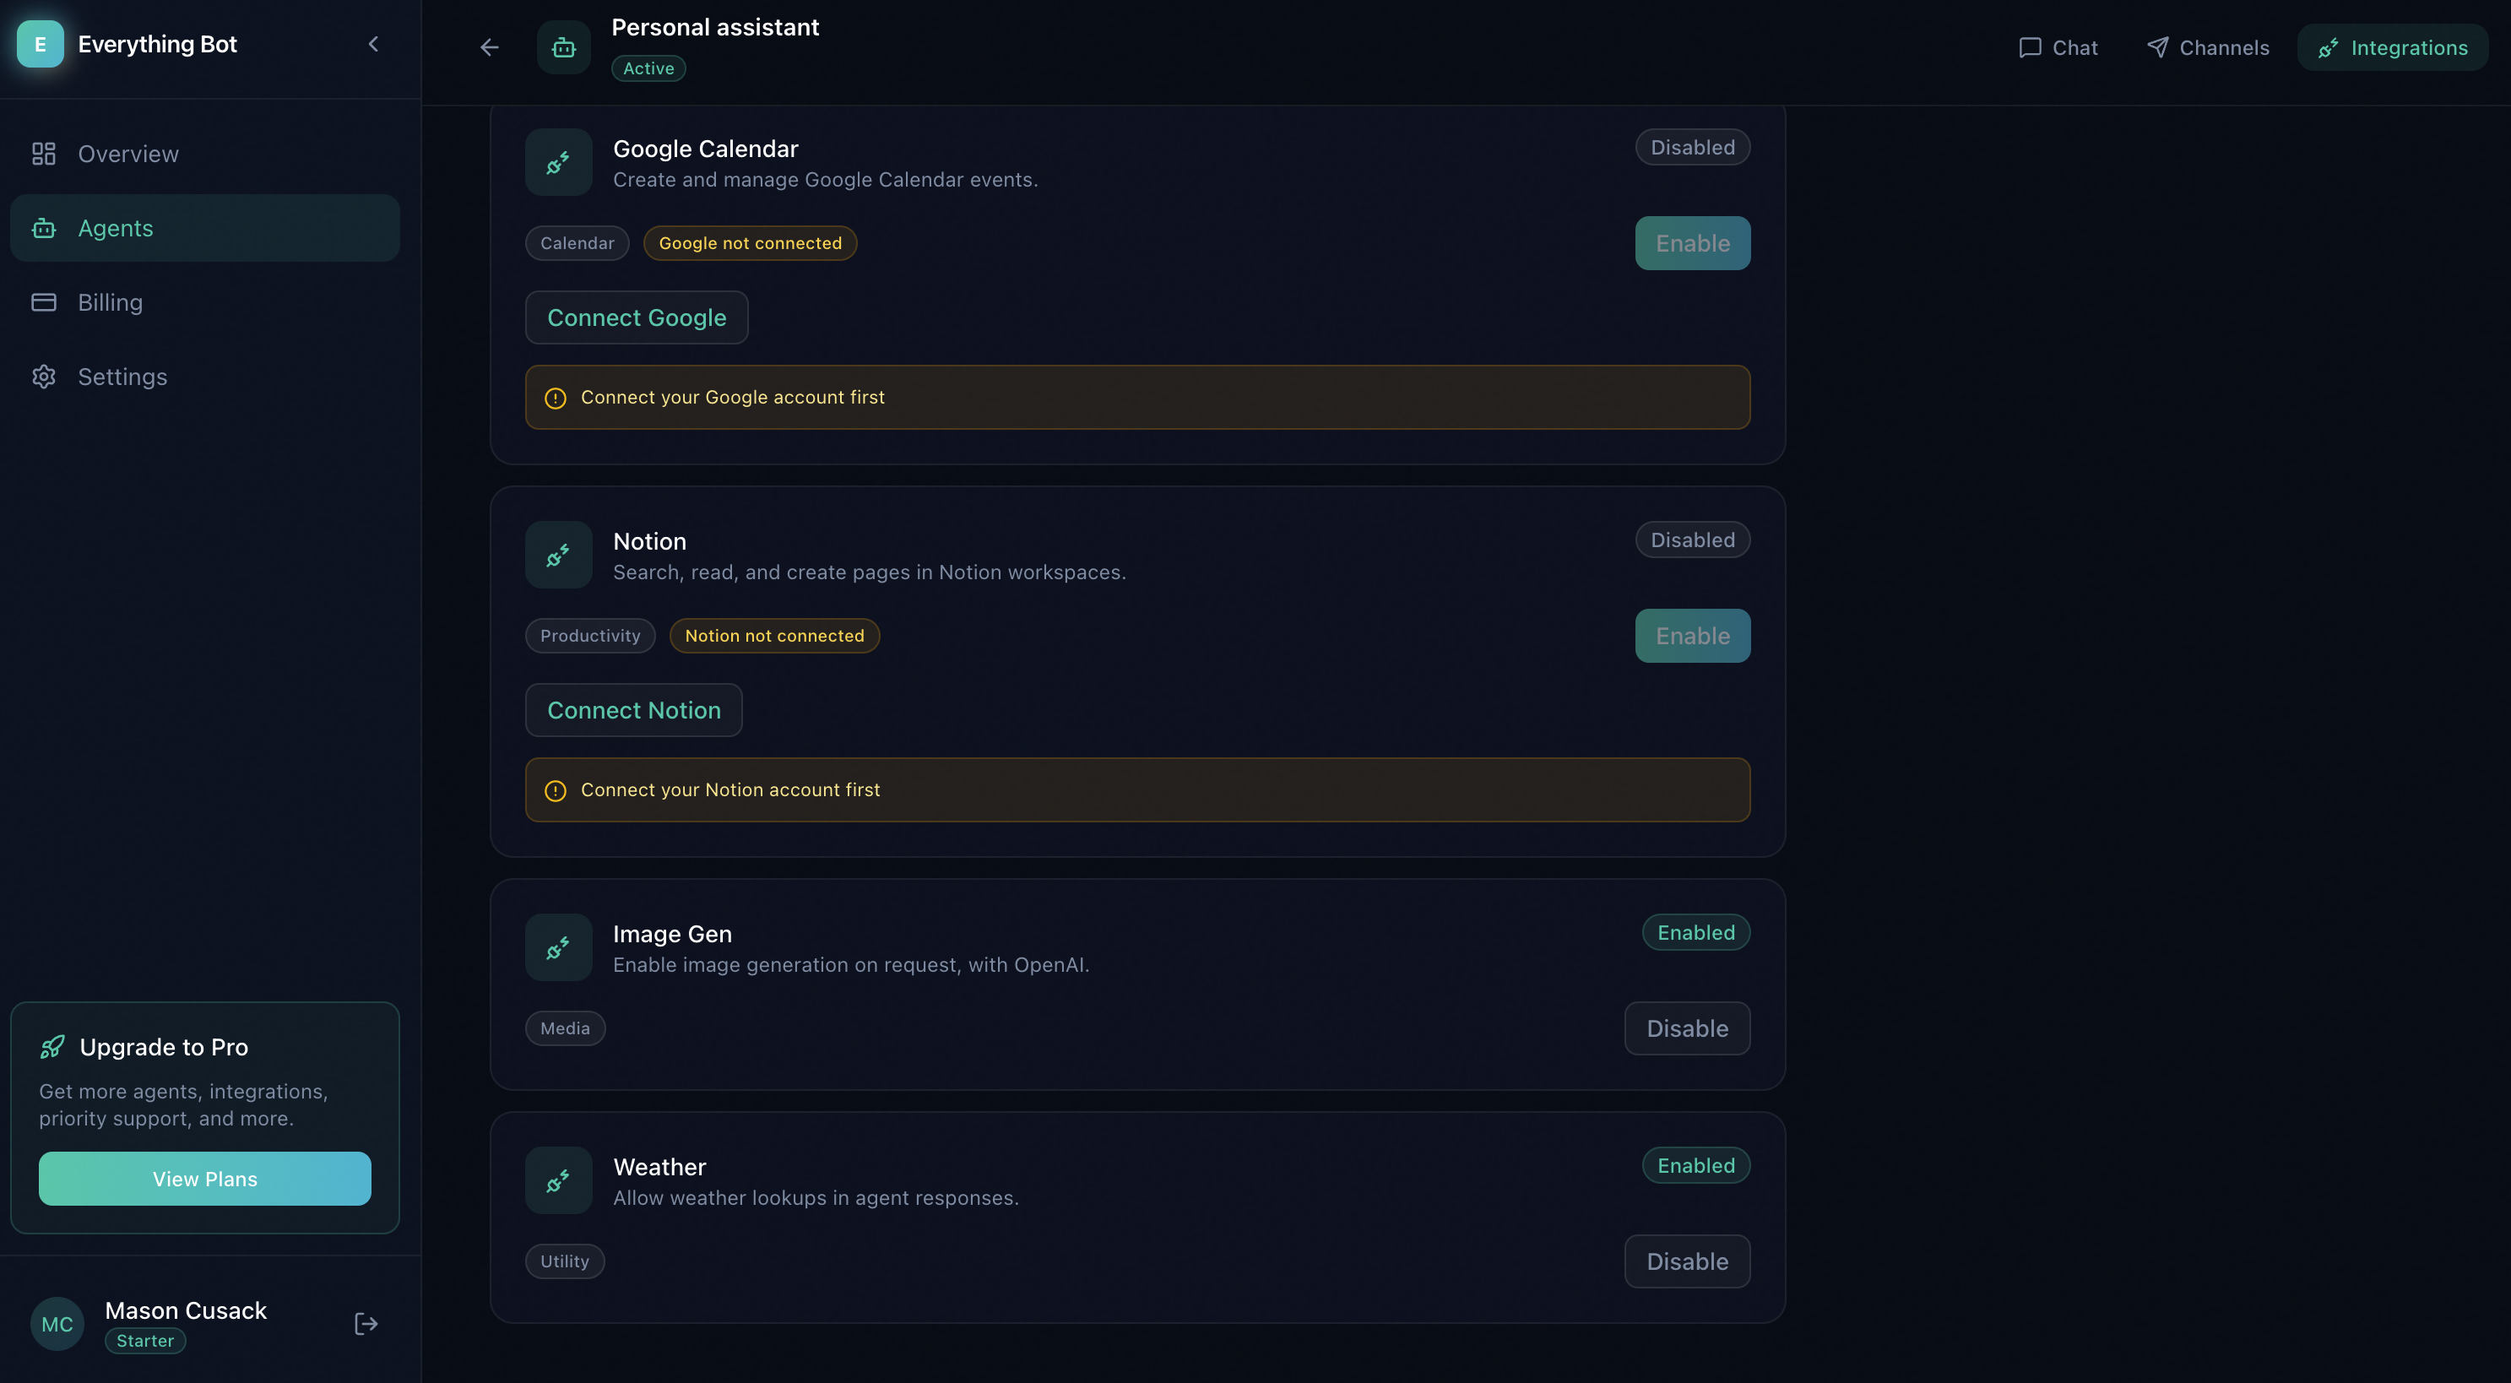Click the Personal assistant title
The image size is (2511, 1383).
point(714,27)
